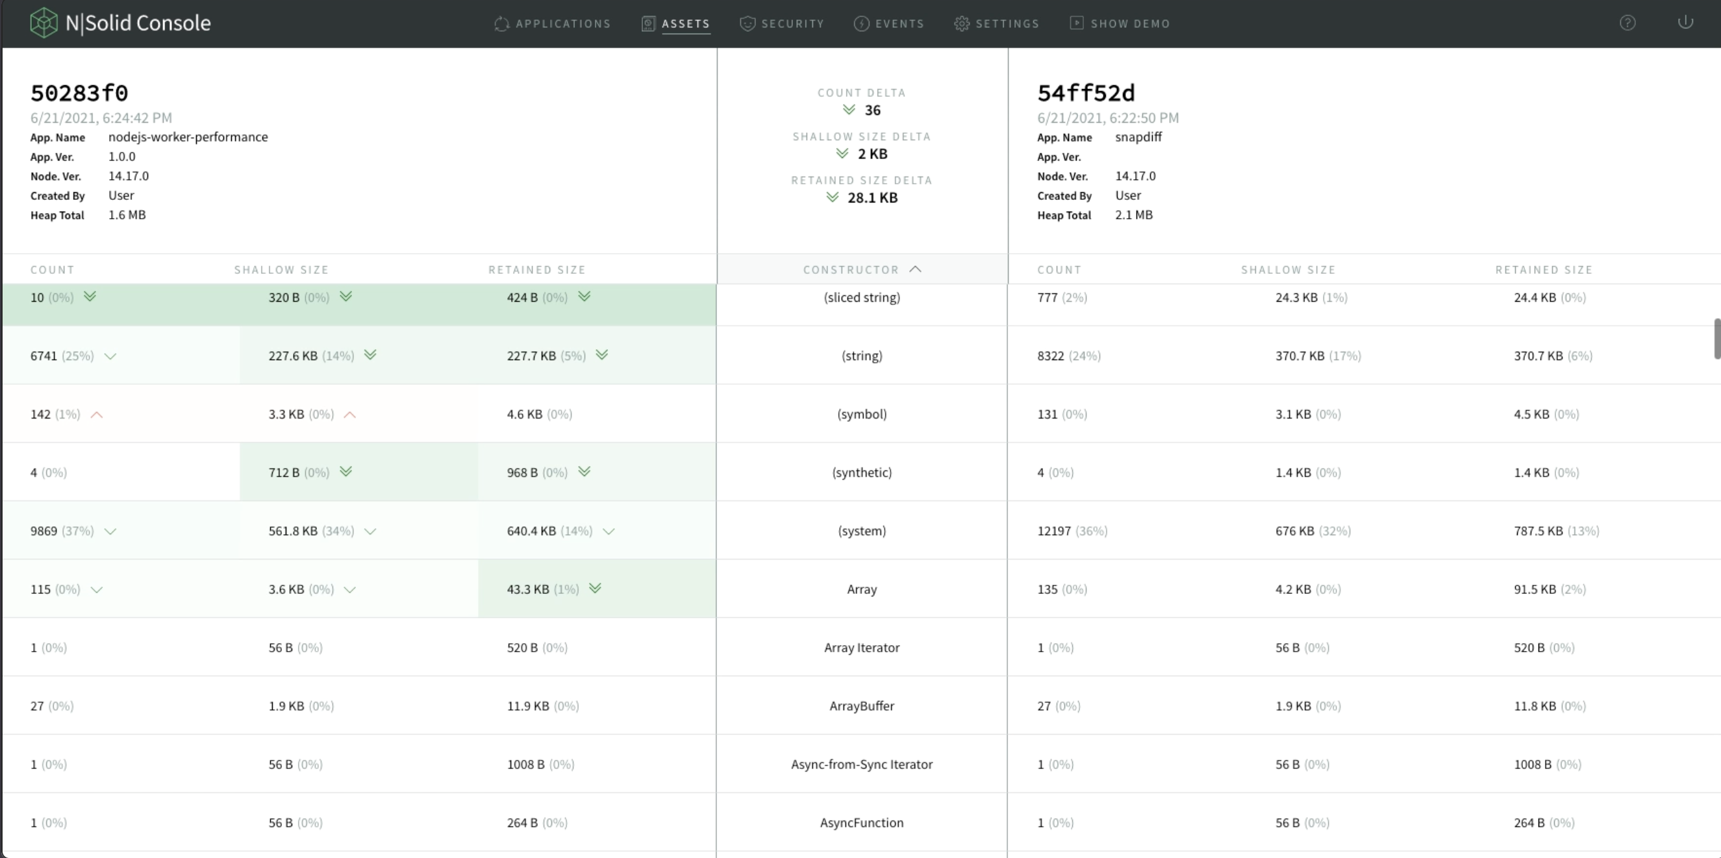The height and width of the screenshot is (858, 1721).
Task: Click Show Demo link
Action: click(x=1130, y=24)
